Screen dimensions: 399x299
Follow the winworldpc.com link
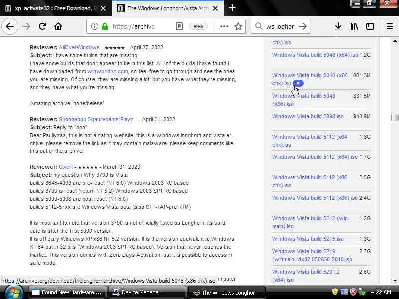tap(108, 71)
